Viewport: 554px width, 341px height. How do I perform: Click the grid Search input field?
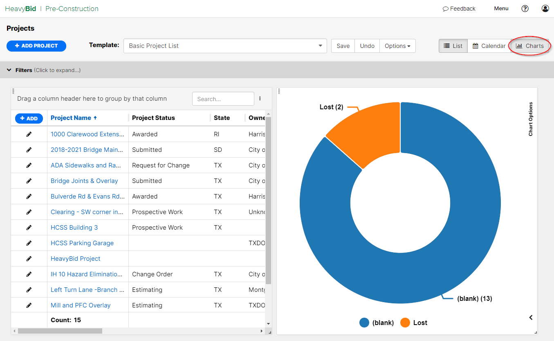click(223, 99)
